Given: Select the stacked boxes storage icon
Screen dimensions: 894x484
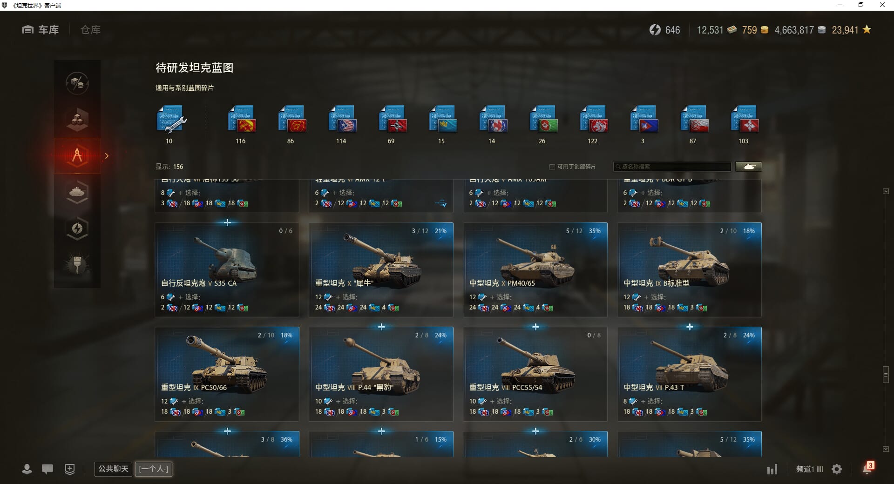Looking at the screenshot, I should 77,119.
